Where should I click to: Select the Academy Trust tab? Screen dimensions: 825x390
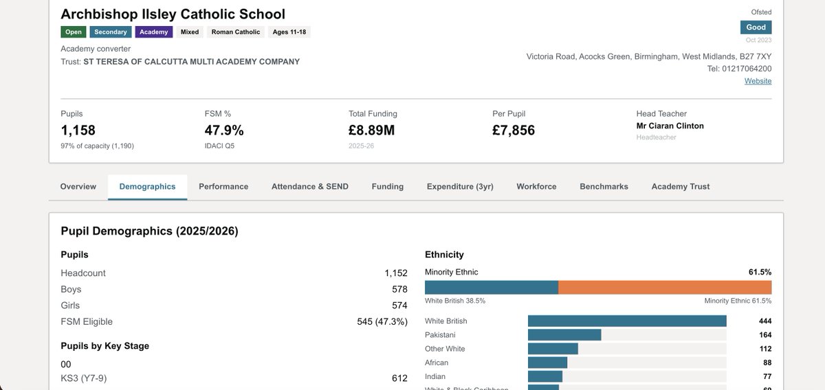[x=681, y=187]
